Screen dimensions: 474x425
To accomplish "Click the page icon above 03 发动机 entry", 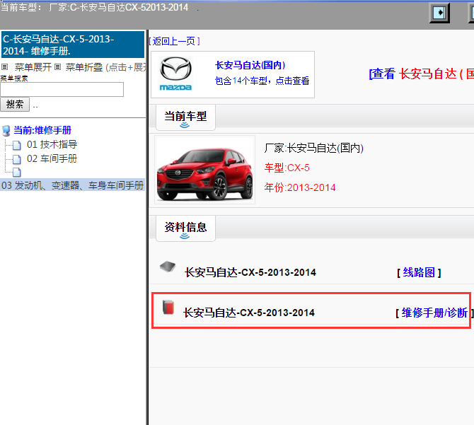I will click(17, 172).
